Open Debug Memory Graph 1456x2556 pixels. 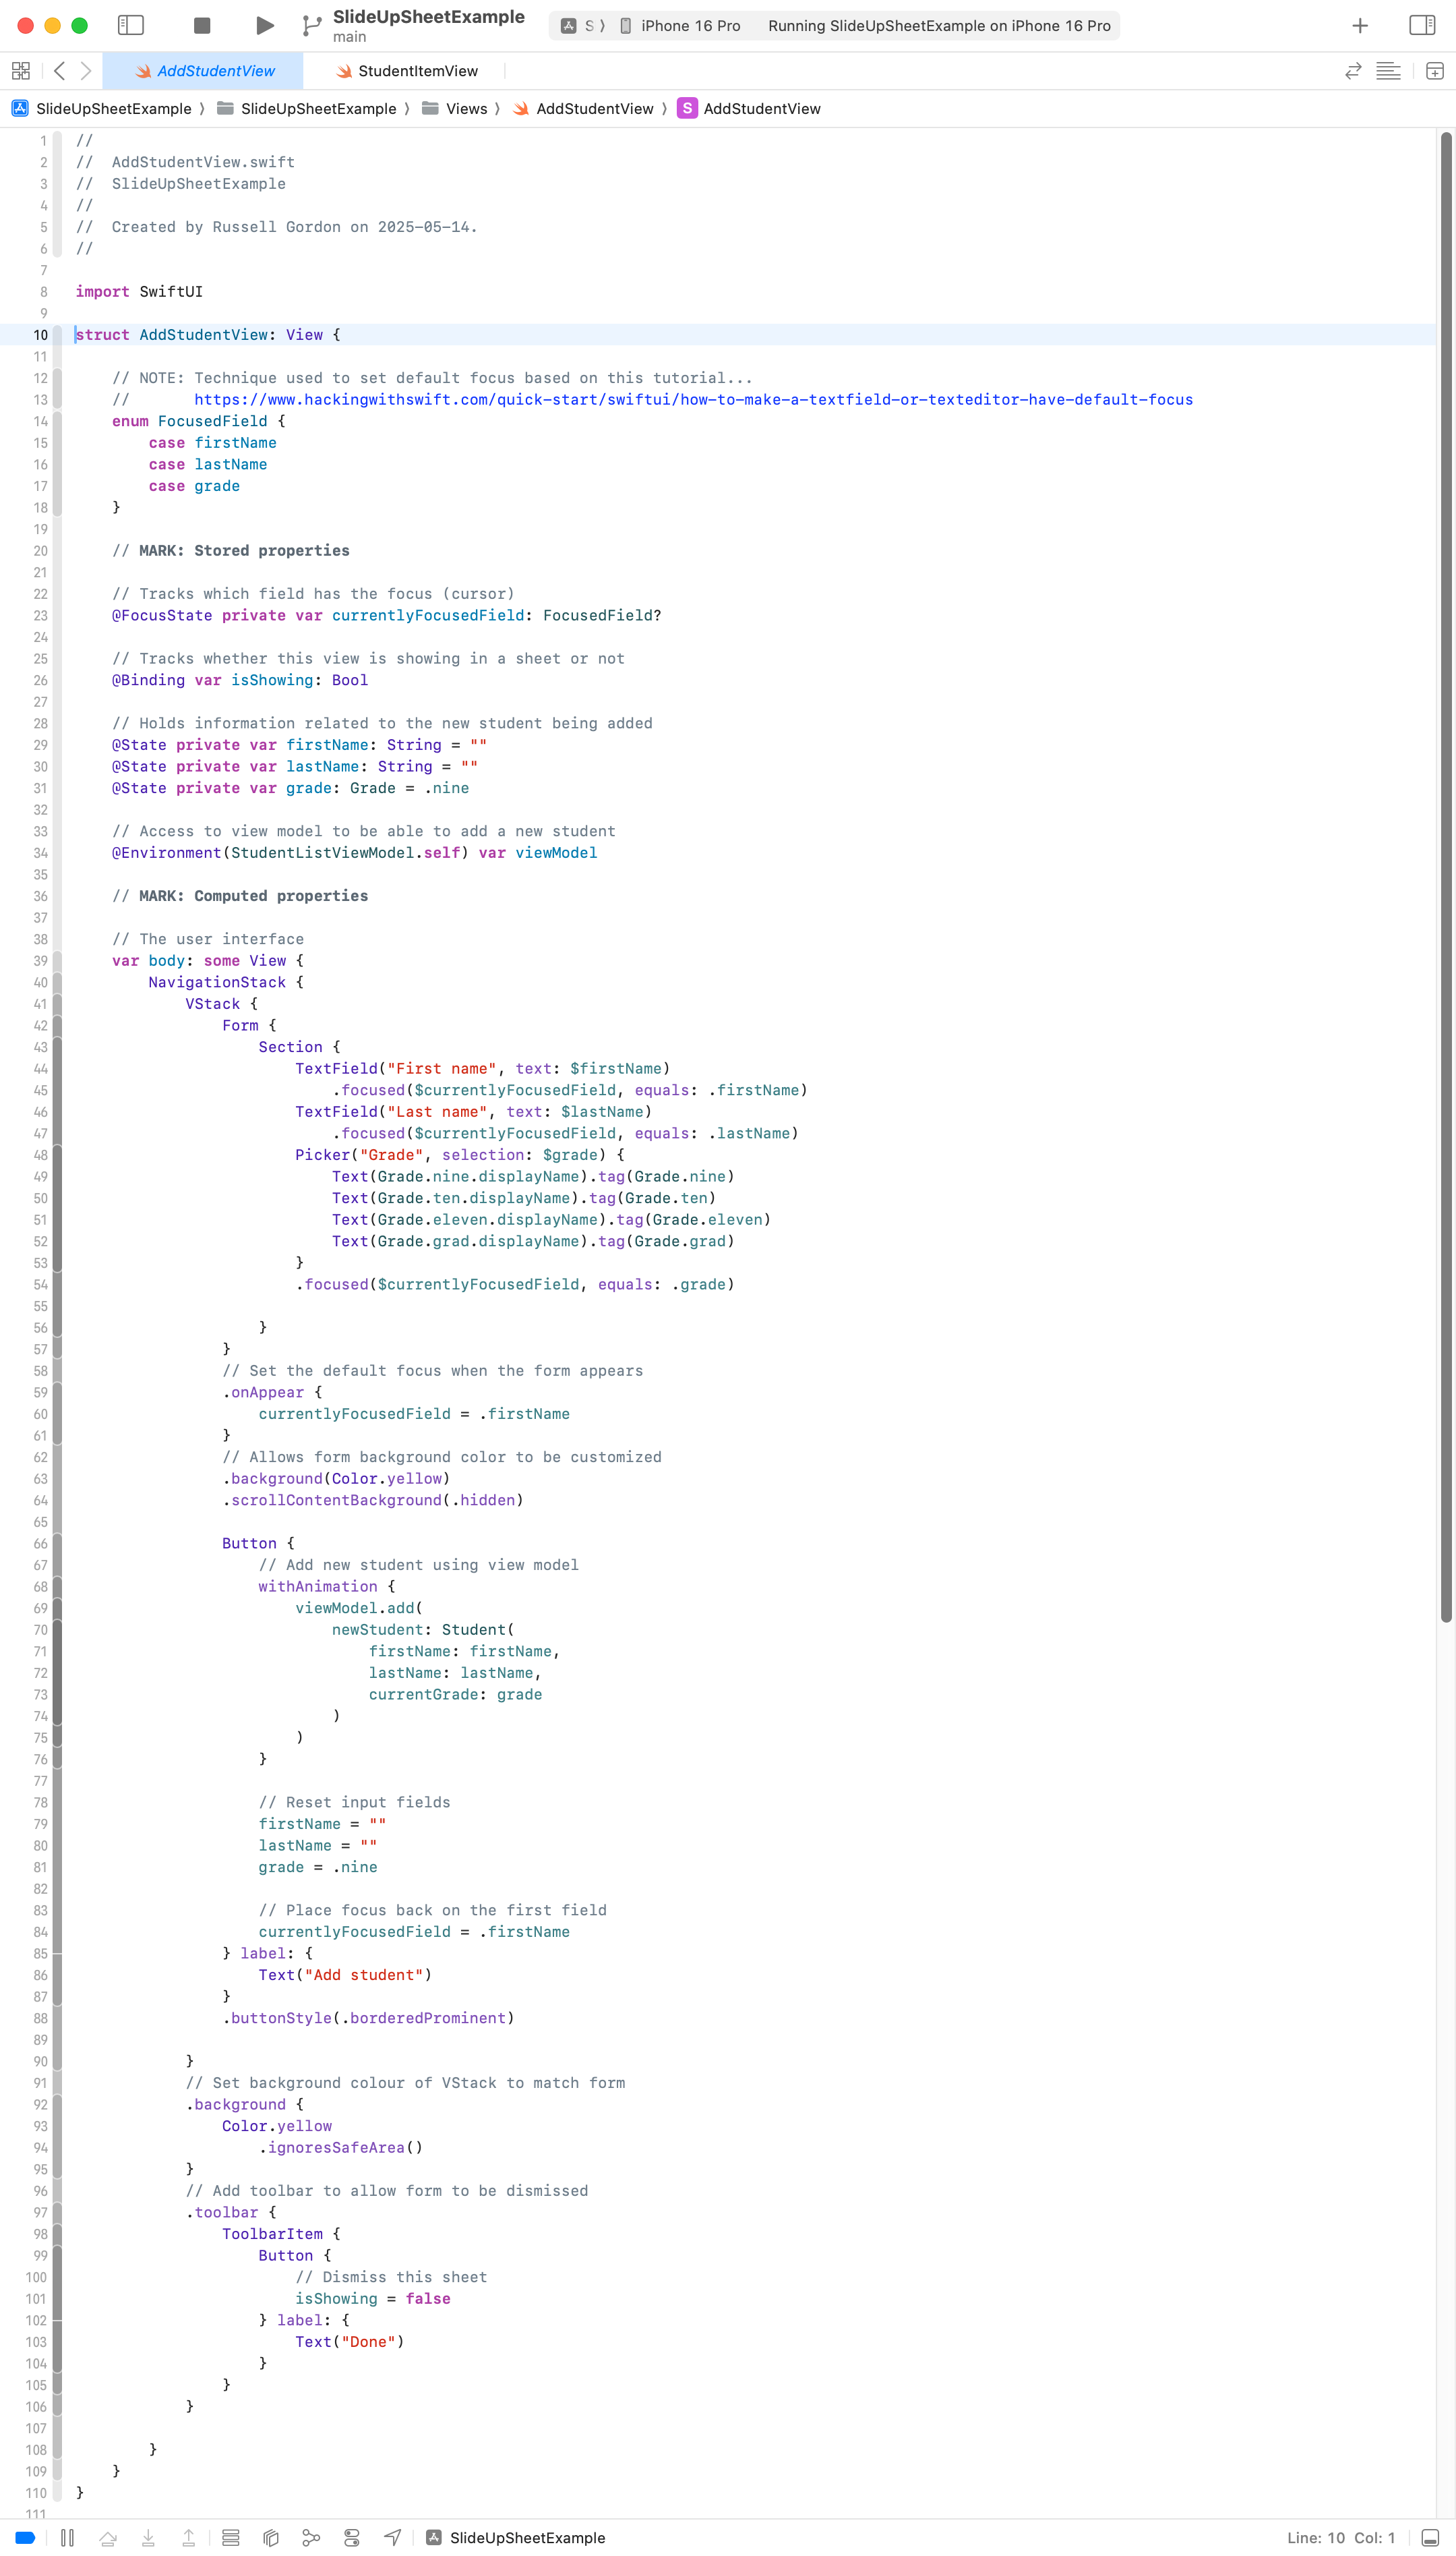[x=311, y=2537]
